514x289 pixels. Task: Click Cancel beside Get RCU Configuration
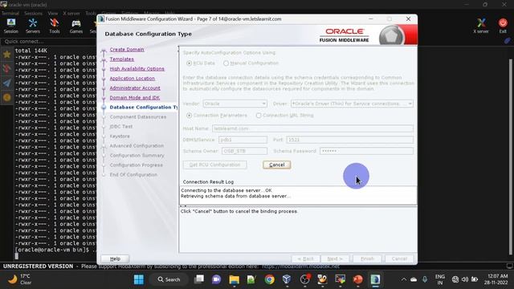(276, 165)
